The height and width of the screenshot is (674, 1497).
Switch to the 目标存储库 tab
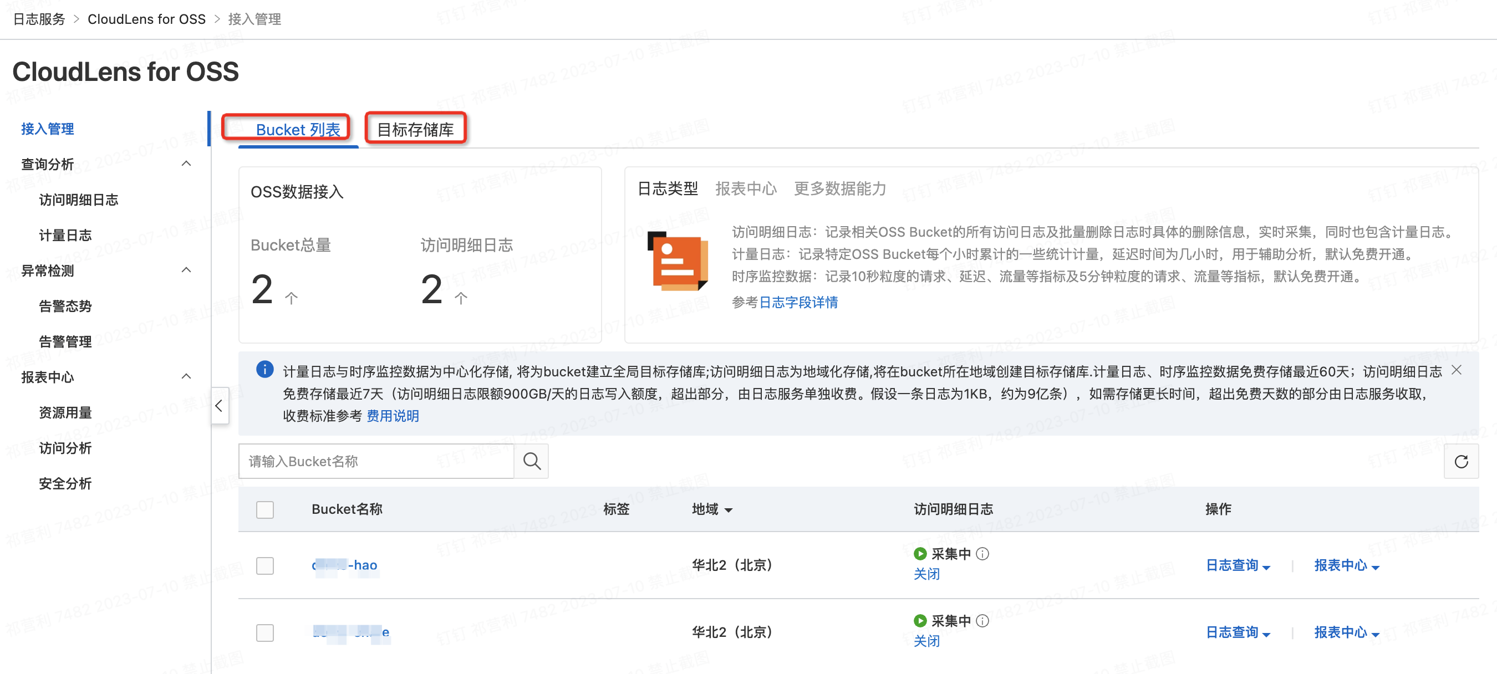click(x=415, y=130)
